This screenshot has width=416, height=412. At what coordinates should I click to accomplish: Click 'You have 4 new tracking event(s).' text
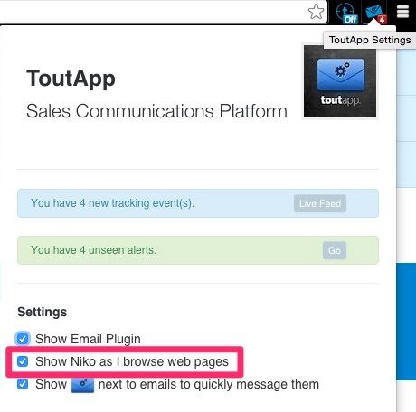click(112, 203)
